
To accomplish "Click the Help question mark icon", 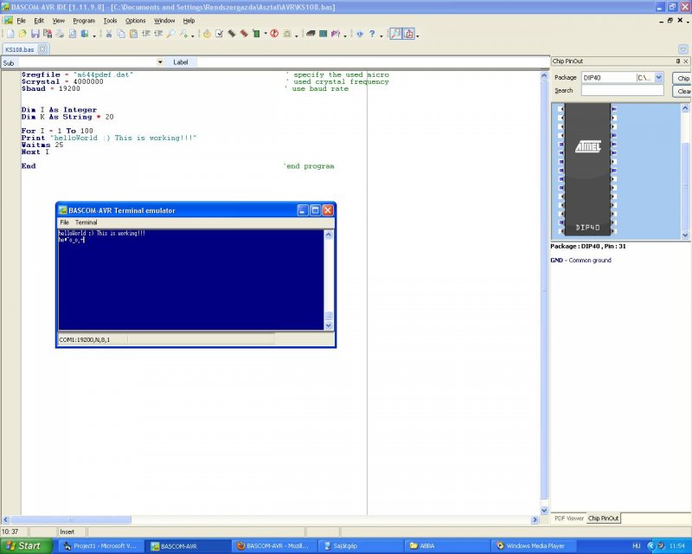I will pyautogui.click(x=373, y=34).
